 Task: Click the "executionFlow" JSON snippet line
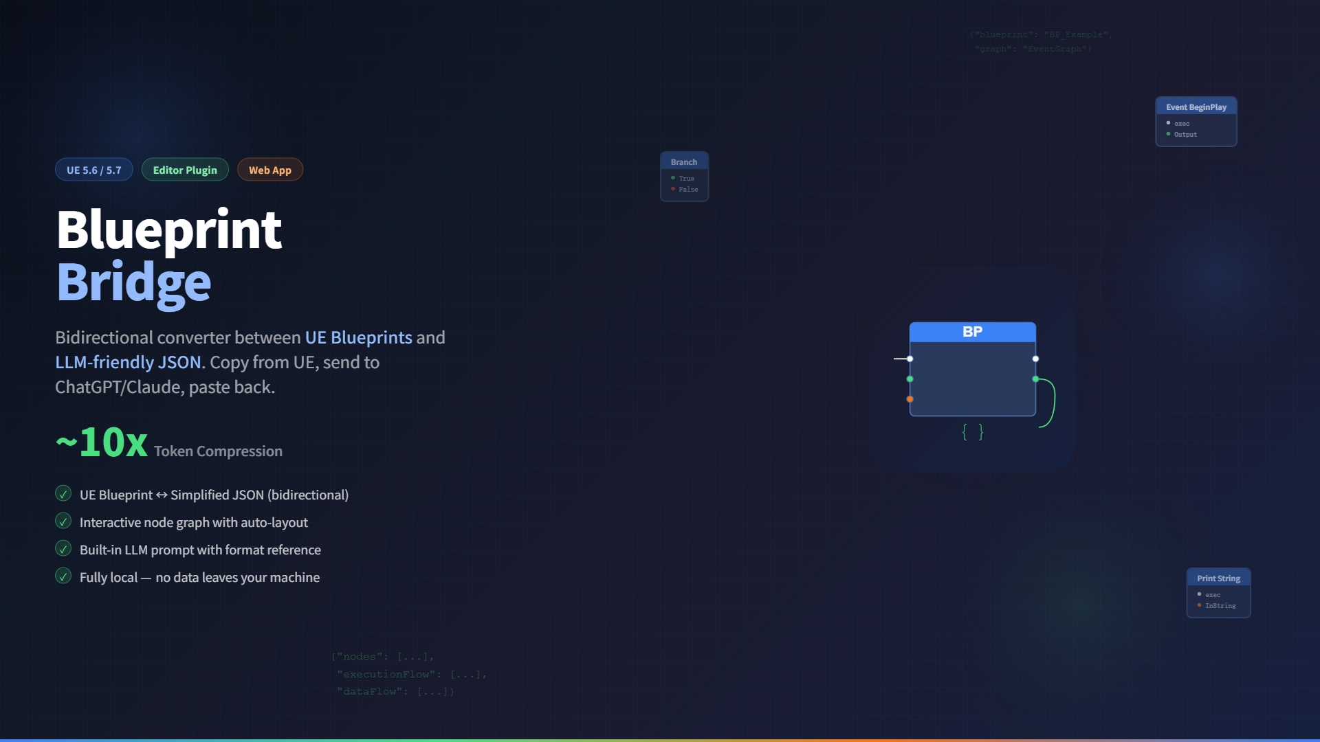tap(412, 674)
